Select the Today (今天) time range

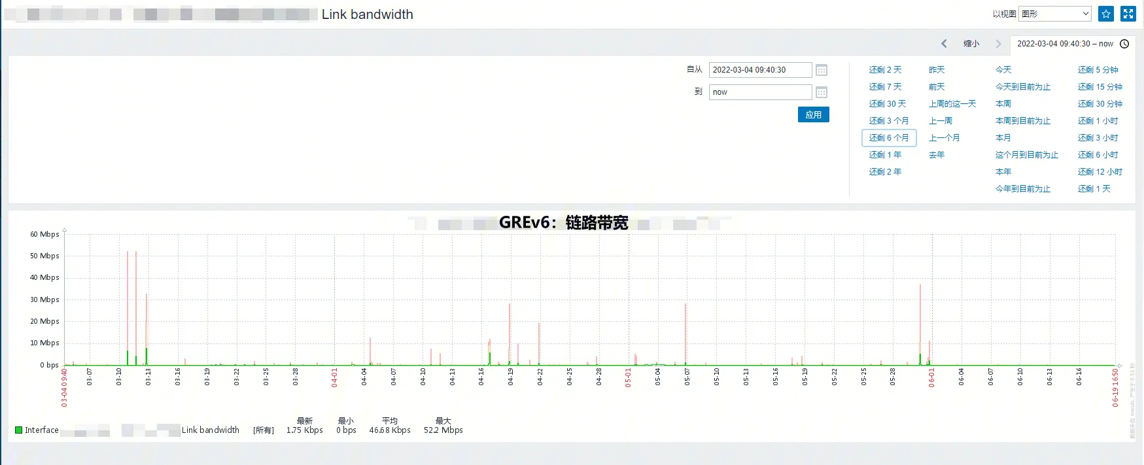point(1003,70)
